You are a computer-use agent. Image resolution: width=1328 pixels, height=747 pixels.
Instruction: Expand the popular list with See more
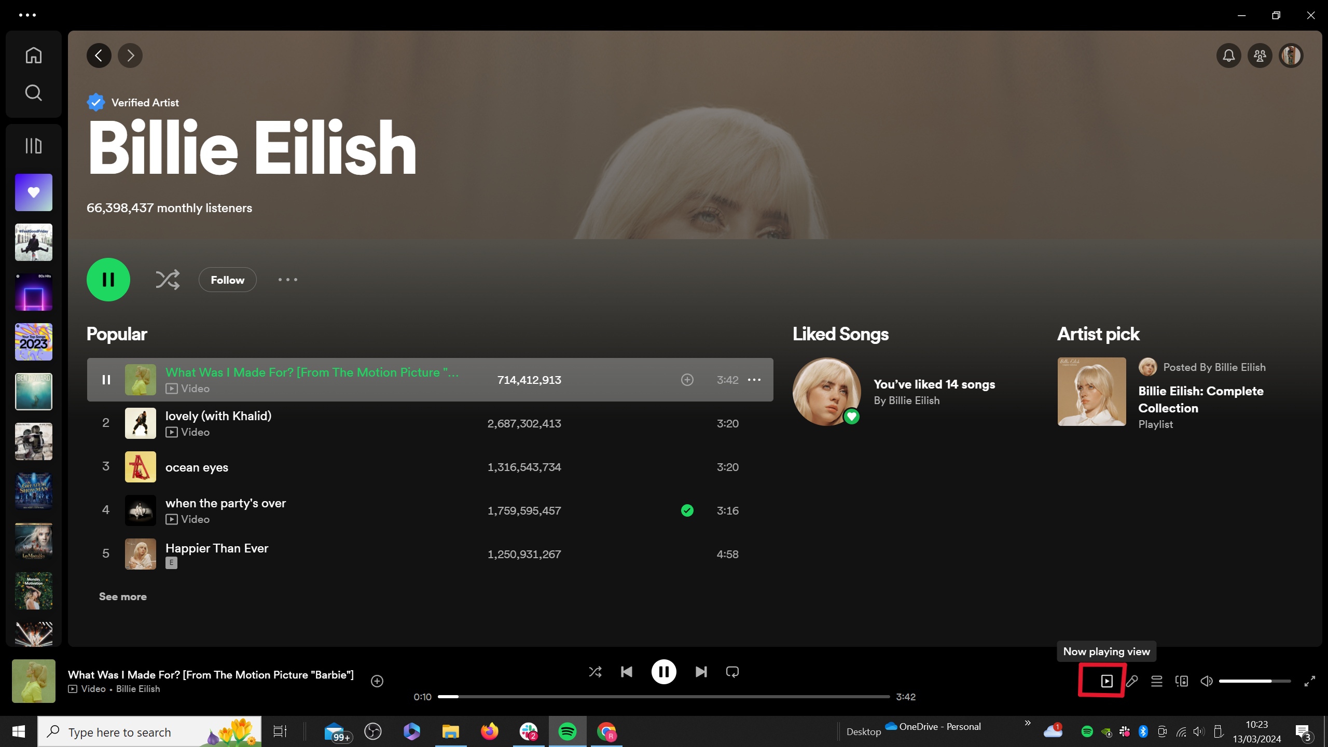[x=123, y=597]
